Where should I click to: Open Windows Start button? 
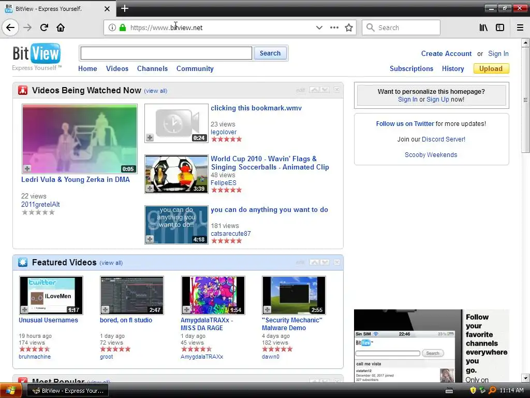tap(11, 391)
